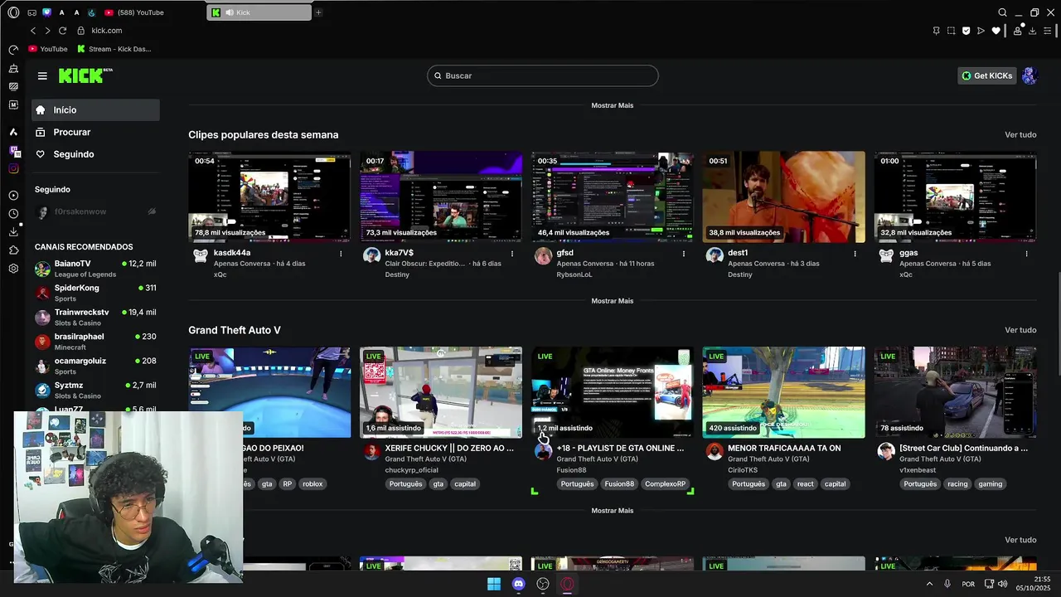Click the heart bookmark icon in address bar

tap(996, 31)
